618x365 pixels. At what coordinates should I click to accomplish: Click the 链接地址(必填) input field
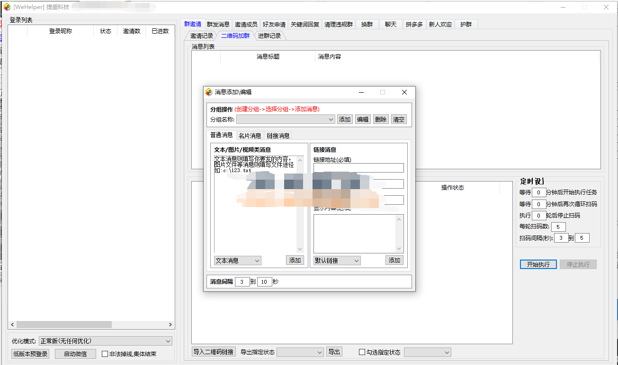[358, 168]
